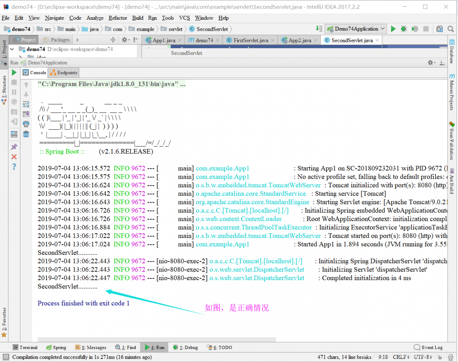
Task: Open the VCS menu
Action: [185, 18]
